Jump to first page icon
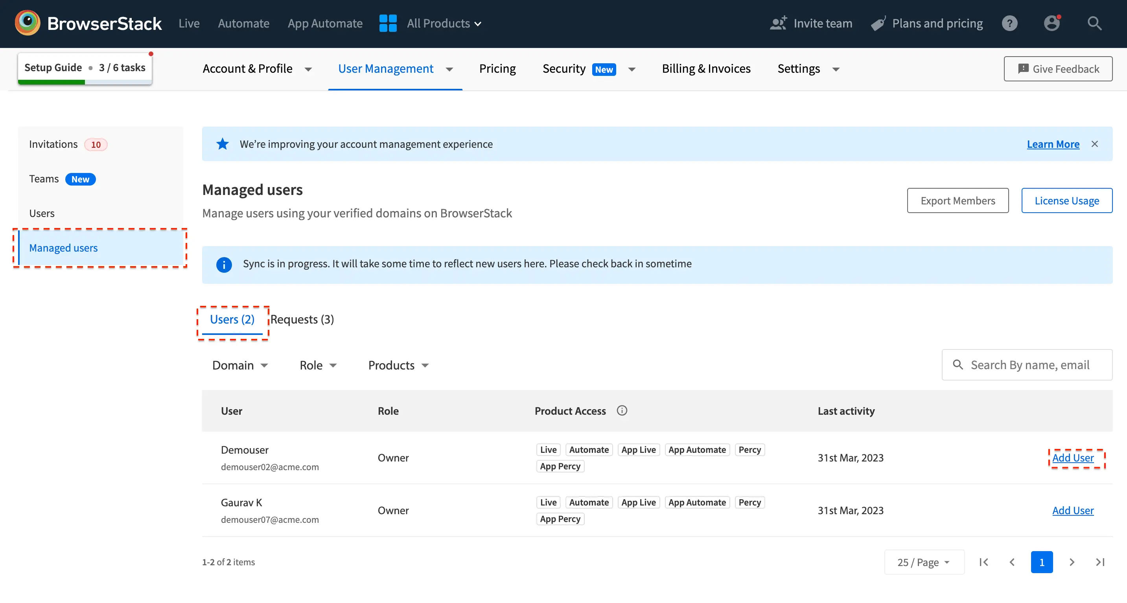 [x=983, y=562]
